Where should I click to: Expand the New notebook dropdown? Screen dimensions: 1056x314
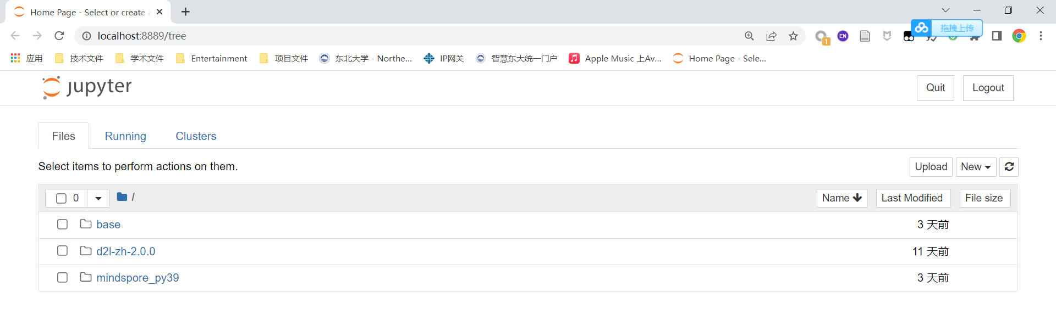[976, 167]
